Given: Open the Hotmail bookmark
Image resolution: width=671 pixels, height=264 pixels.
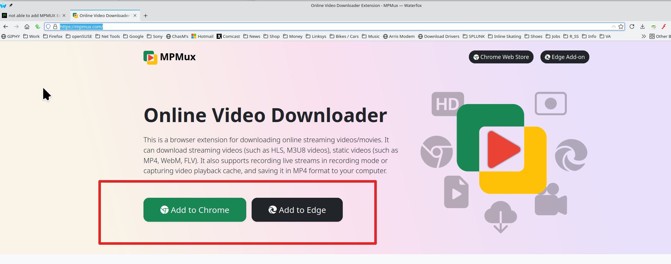Looking at the screenshot, I should pos(202,36).
